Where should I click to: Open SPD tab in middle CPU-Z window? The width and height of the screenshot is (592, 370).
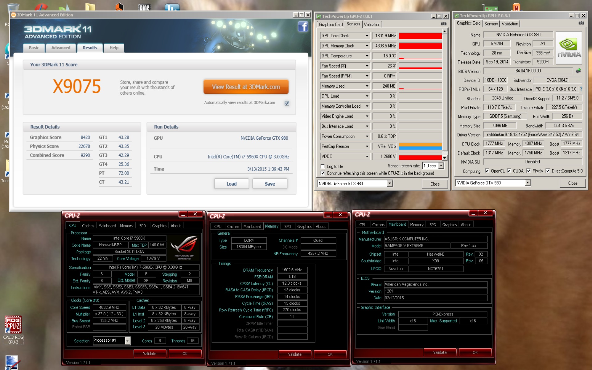click(288, 226)
